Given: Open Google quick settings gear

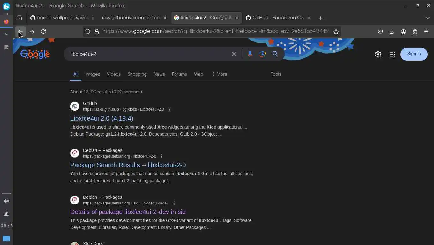Looking at the screenshot, I should click(378, 54).
